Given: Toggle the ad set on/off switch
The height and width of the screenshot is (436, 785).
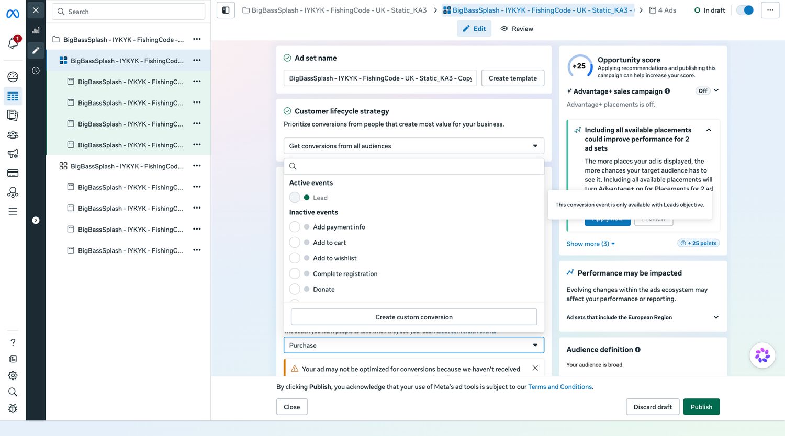Looking at the screenshot, I should click(745, 10).
